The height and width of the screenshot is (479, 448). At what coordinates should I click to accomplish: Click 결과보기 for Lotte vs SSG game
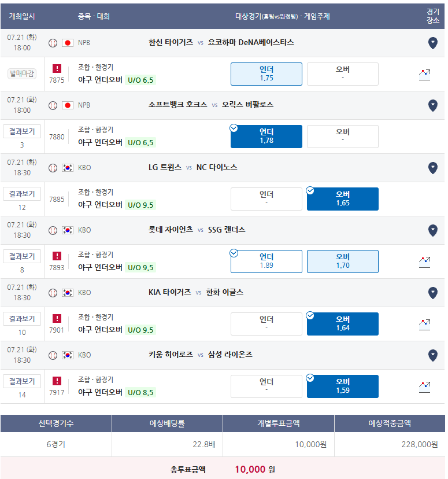click(x=22, y=256)
